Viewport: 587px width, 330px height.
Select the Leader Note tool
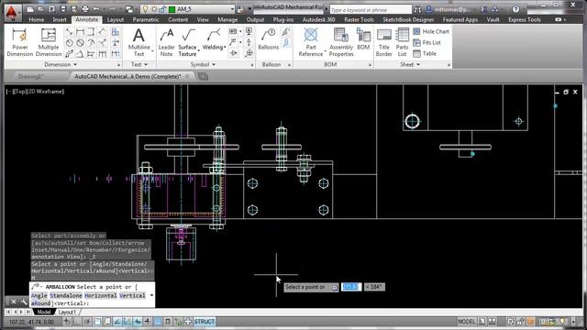click(166, 42)
